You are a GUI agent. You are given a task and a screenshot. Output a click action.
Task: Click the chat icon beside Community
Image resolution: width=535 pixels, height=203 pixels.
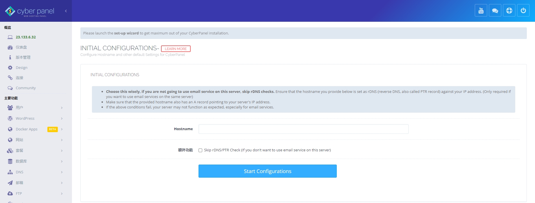click(x=10, y=88)
